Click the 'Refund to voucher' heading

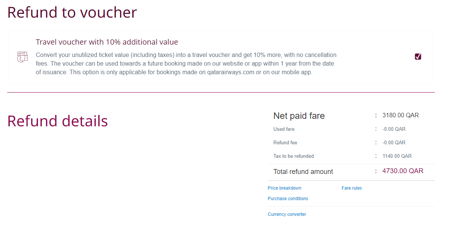(72, 12)
